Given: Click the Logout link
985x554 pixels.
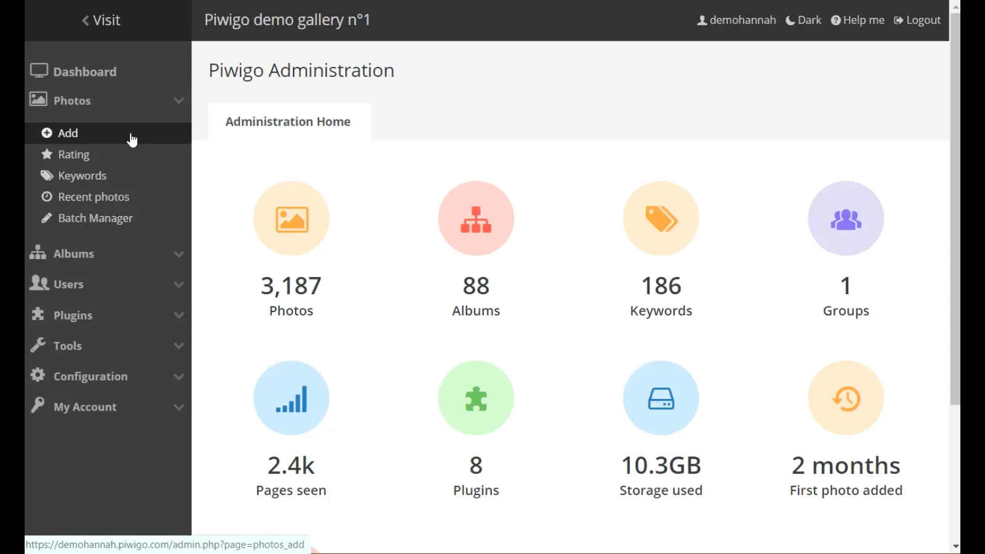Looking at the screenshot, I should pyautogui.click(x=917, y=20).
